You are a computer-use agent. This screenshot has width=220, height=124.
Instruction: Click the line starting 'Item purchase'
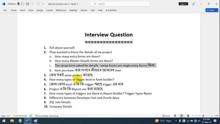point(88,70)
